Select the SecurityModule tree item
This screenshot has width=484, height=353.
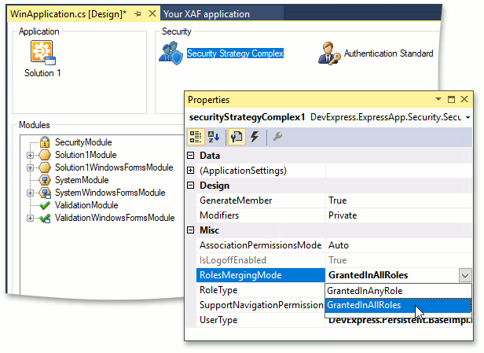[83, 142]
